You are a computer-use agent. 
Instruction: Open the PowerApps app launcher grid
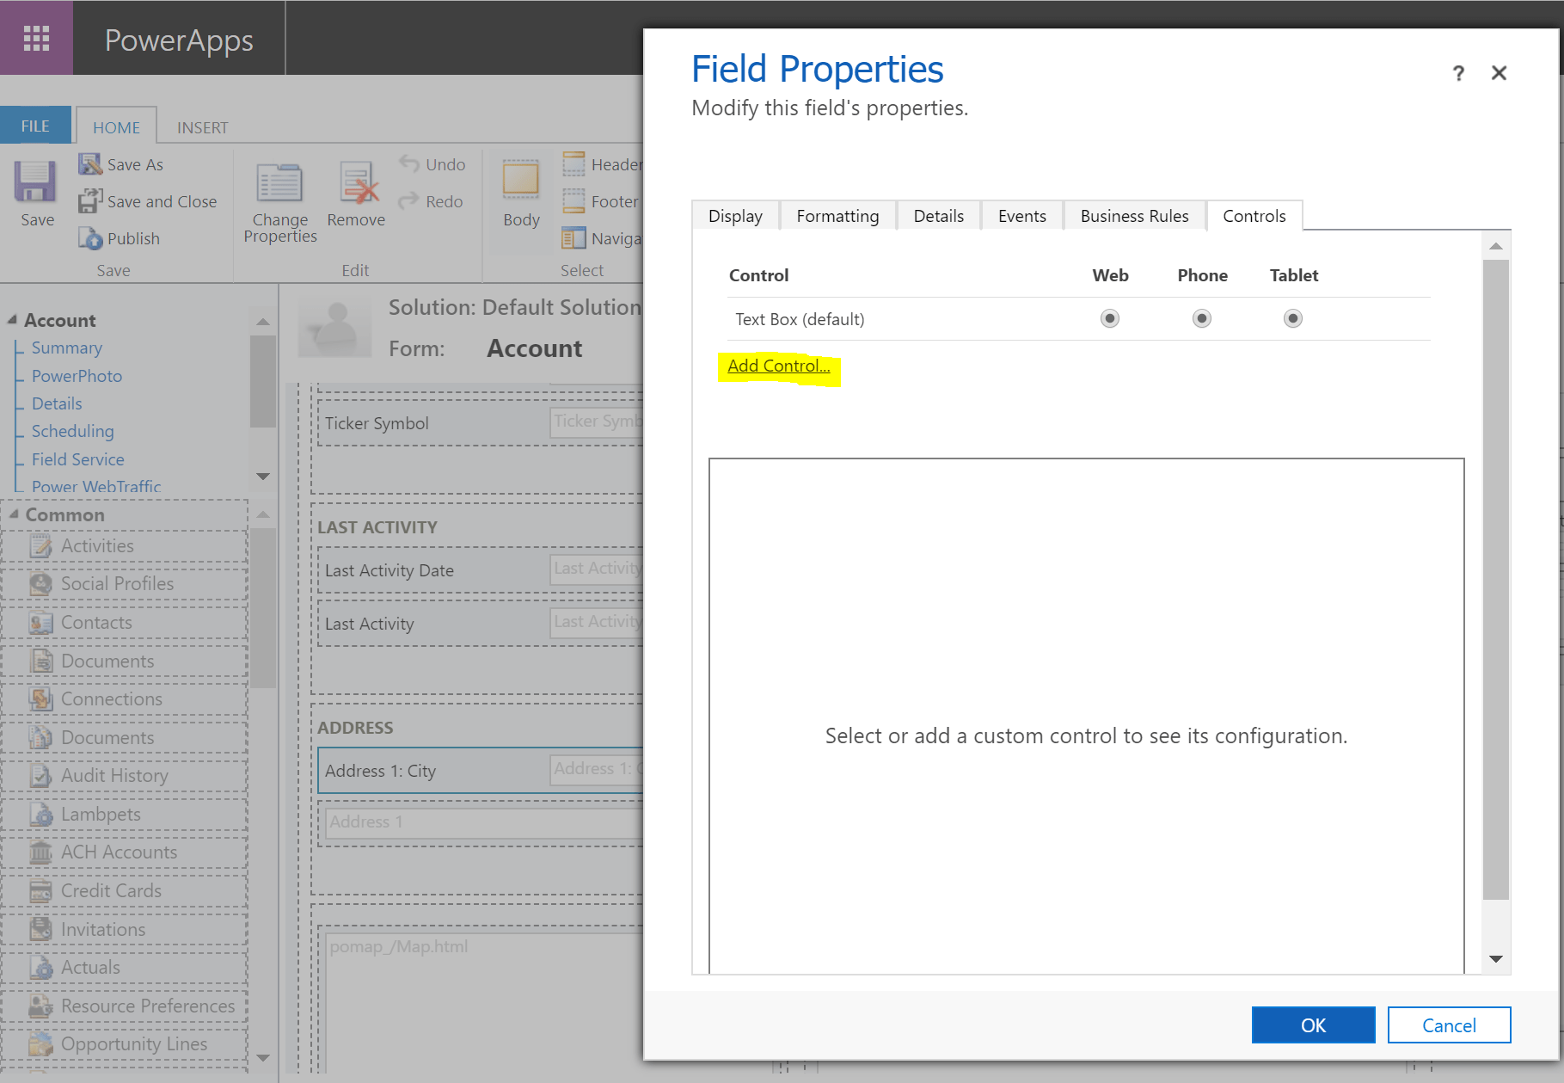[36, 38]
